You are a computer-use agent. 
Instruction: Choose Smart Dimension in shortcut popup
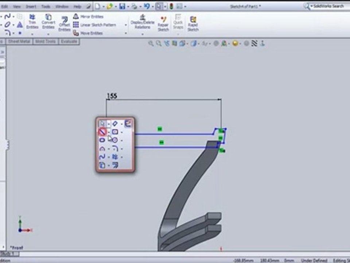pos(115,124)
